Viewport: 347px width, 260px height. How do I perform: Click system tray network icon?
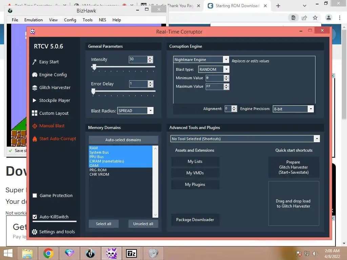pyautogui.click(x=307, y=253)
